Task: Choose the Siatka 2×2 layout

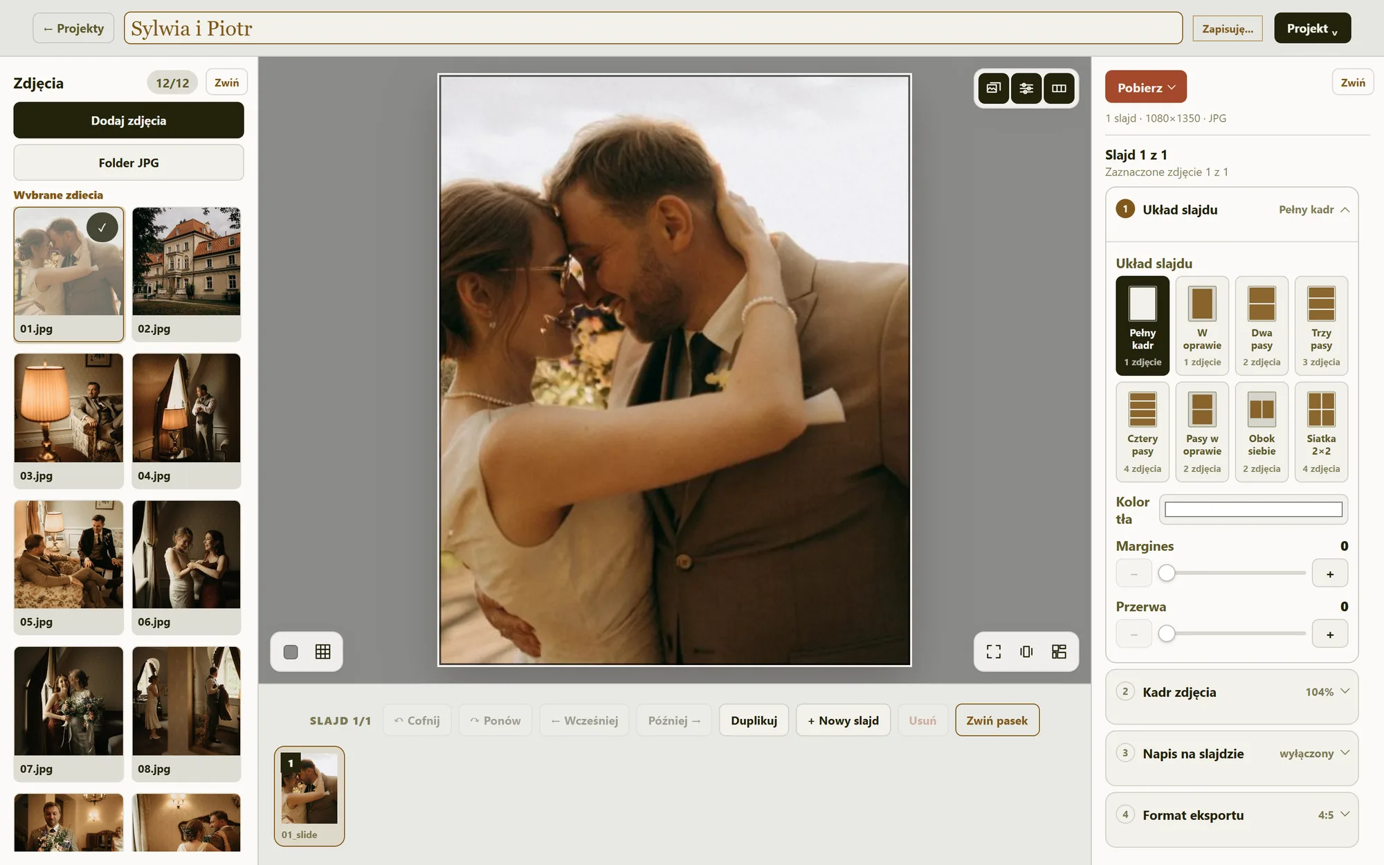Action: coord(1321,432)
